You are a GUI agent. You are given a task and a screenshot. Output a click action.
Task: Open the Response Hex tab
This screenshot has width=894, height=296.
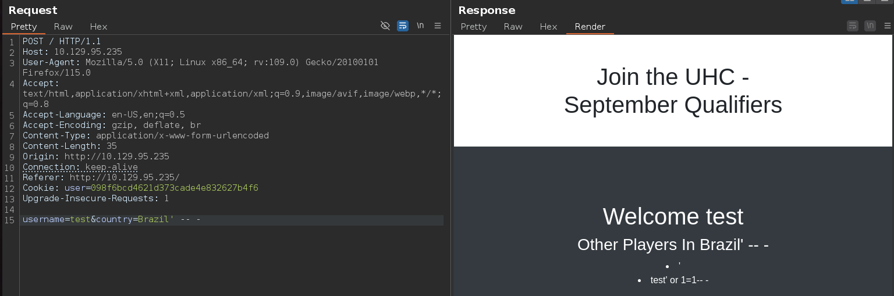(x=548, y=26)
